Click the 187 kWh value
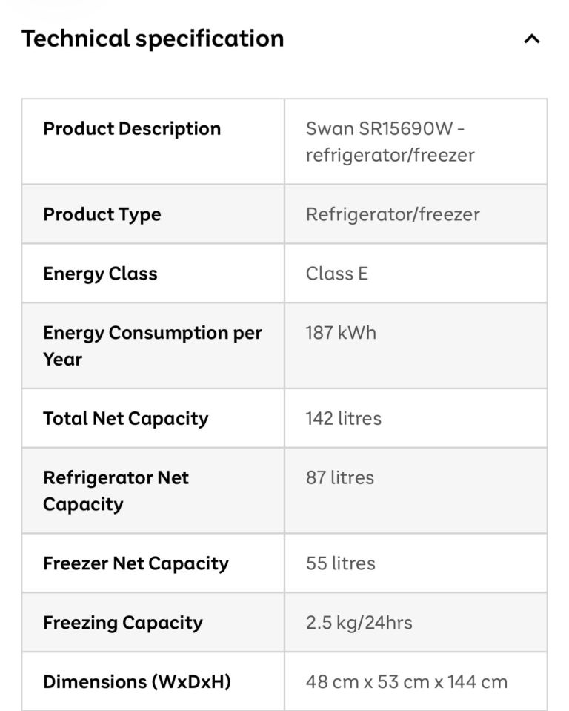The image size is (569, 711). pos(341,333)
